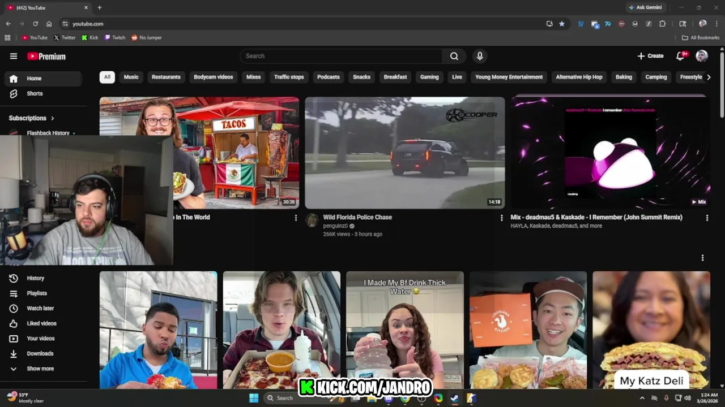Go back in browser

click(x=8, y=24)
